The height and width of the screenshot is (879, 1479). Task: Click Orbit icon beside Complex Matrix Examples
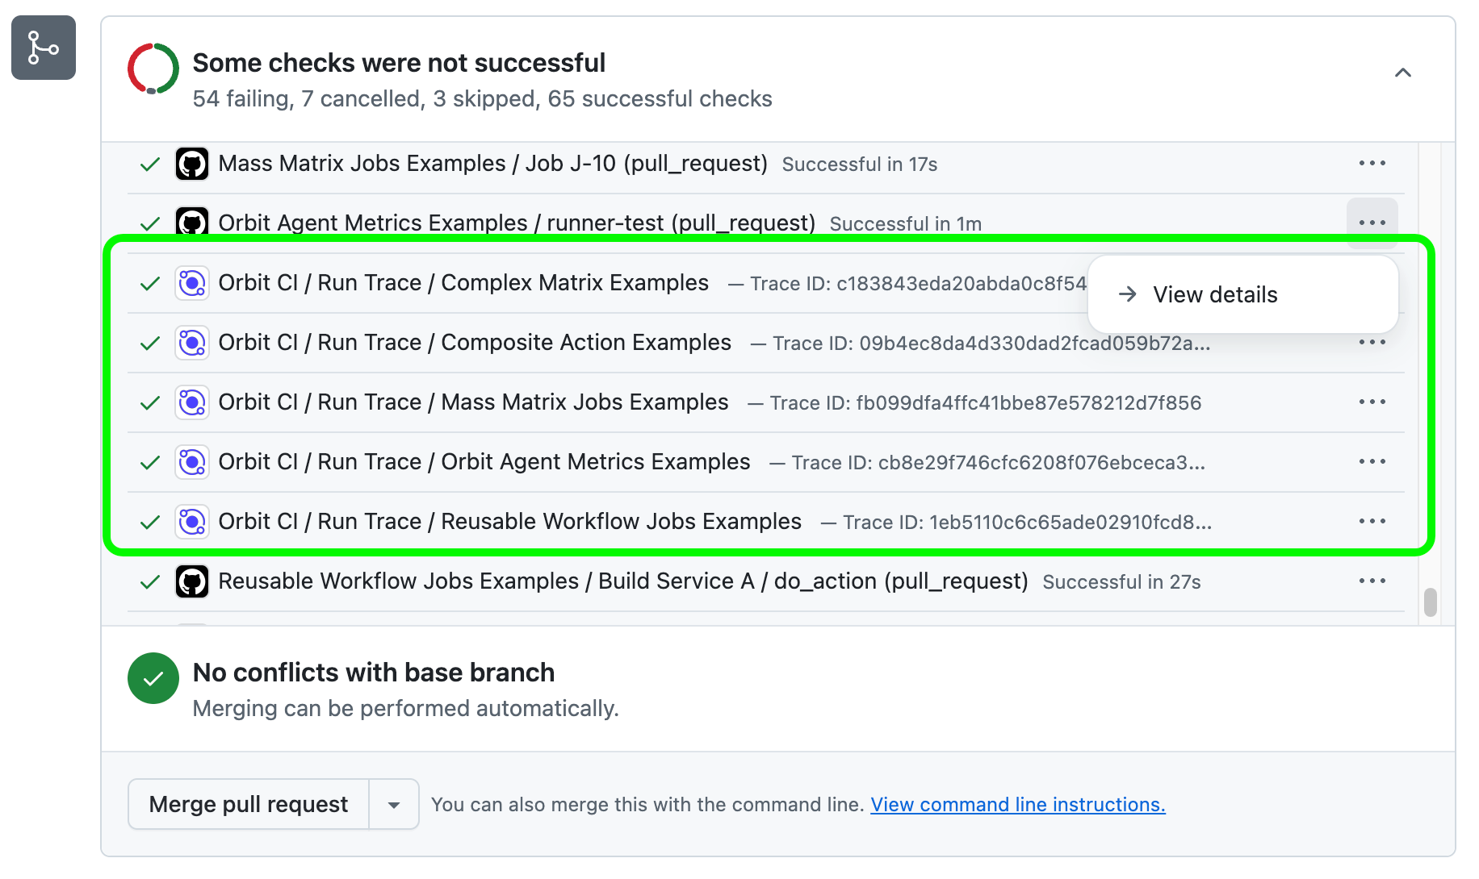[x=192, y=283]
